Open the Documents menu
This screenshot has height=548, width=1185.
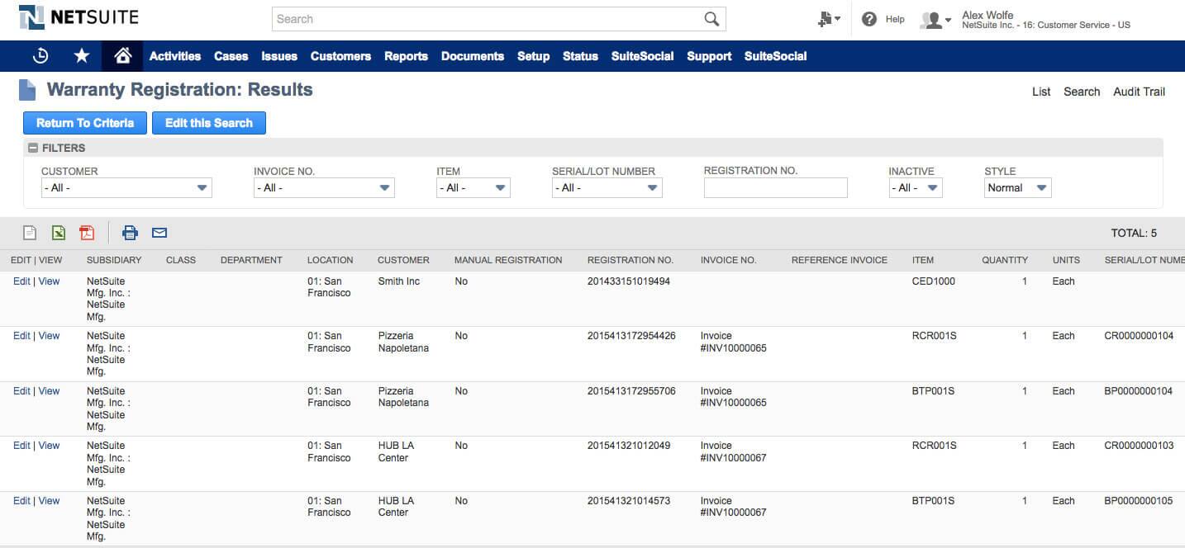(473, 56)
